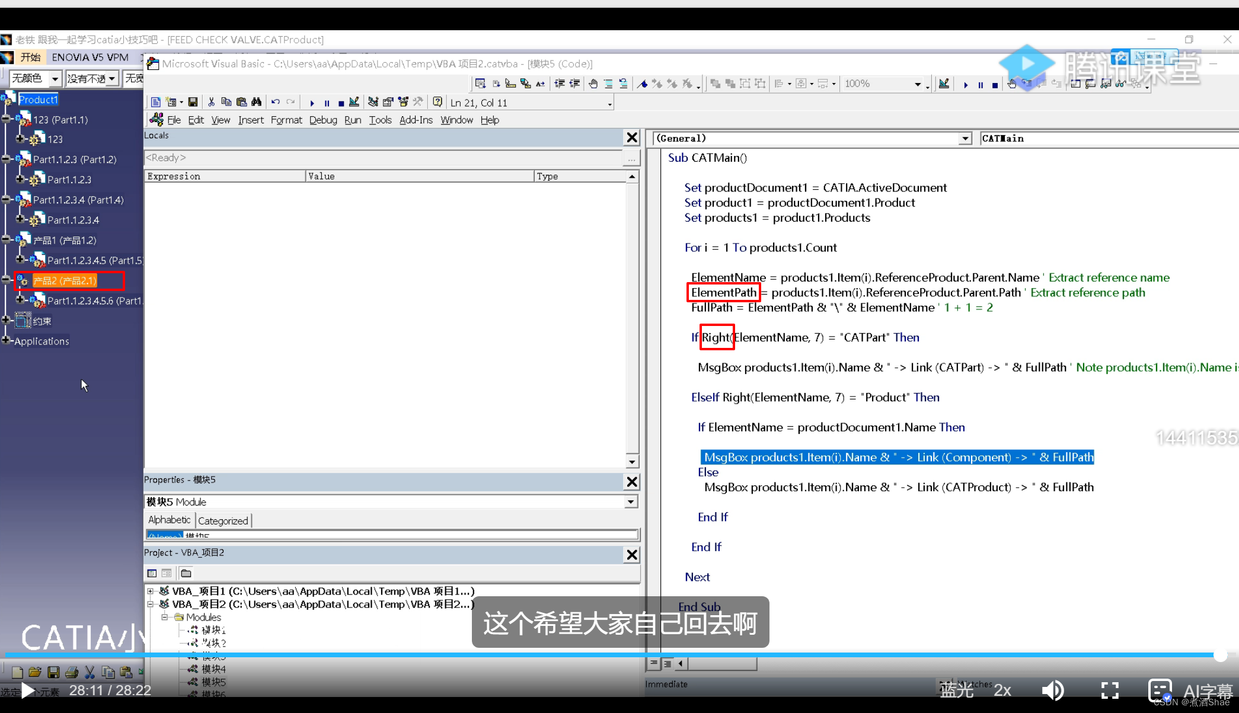Select 模块4 in the Modules list
Viewport: 1239px width, 713px height.
(x=213, y=669)
